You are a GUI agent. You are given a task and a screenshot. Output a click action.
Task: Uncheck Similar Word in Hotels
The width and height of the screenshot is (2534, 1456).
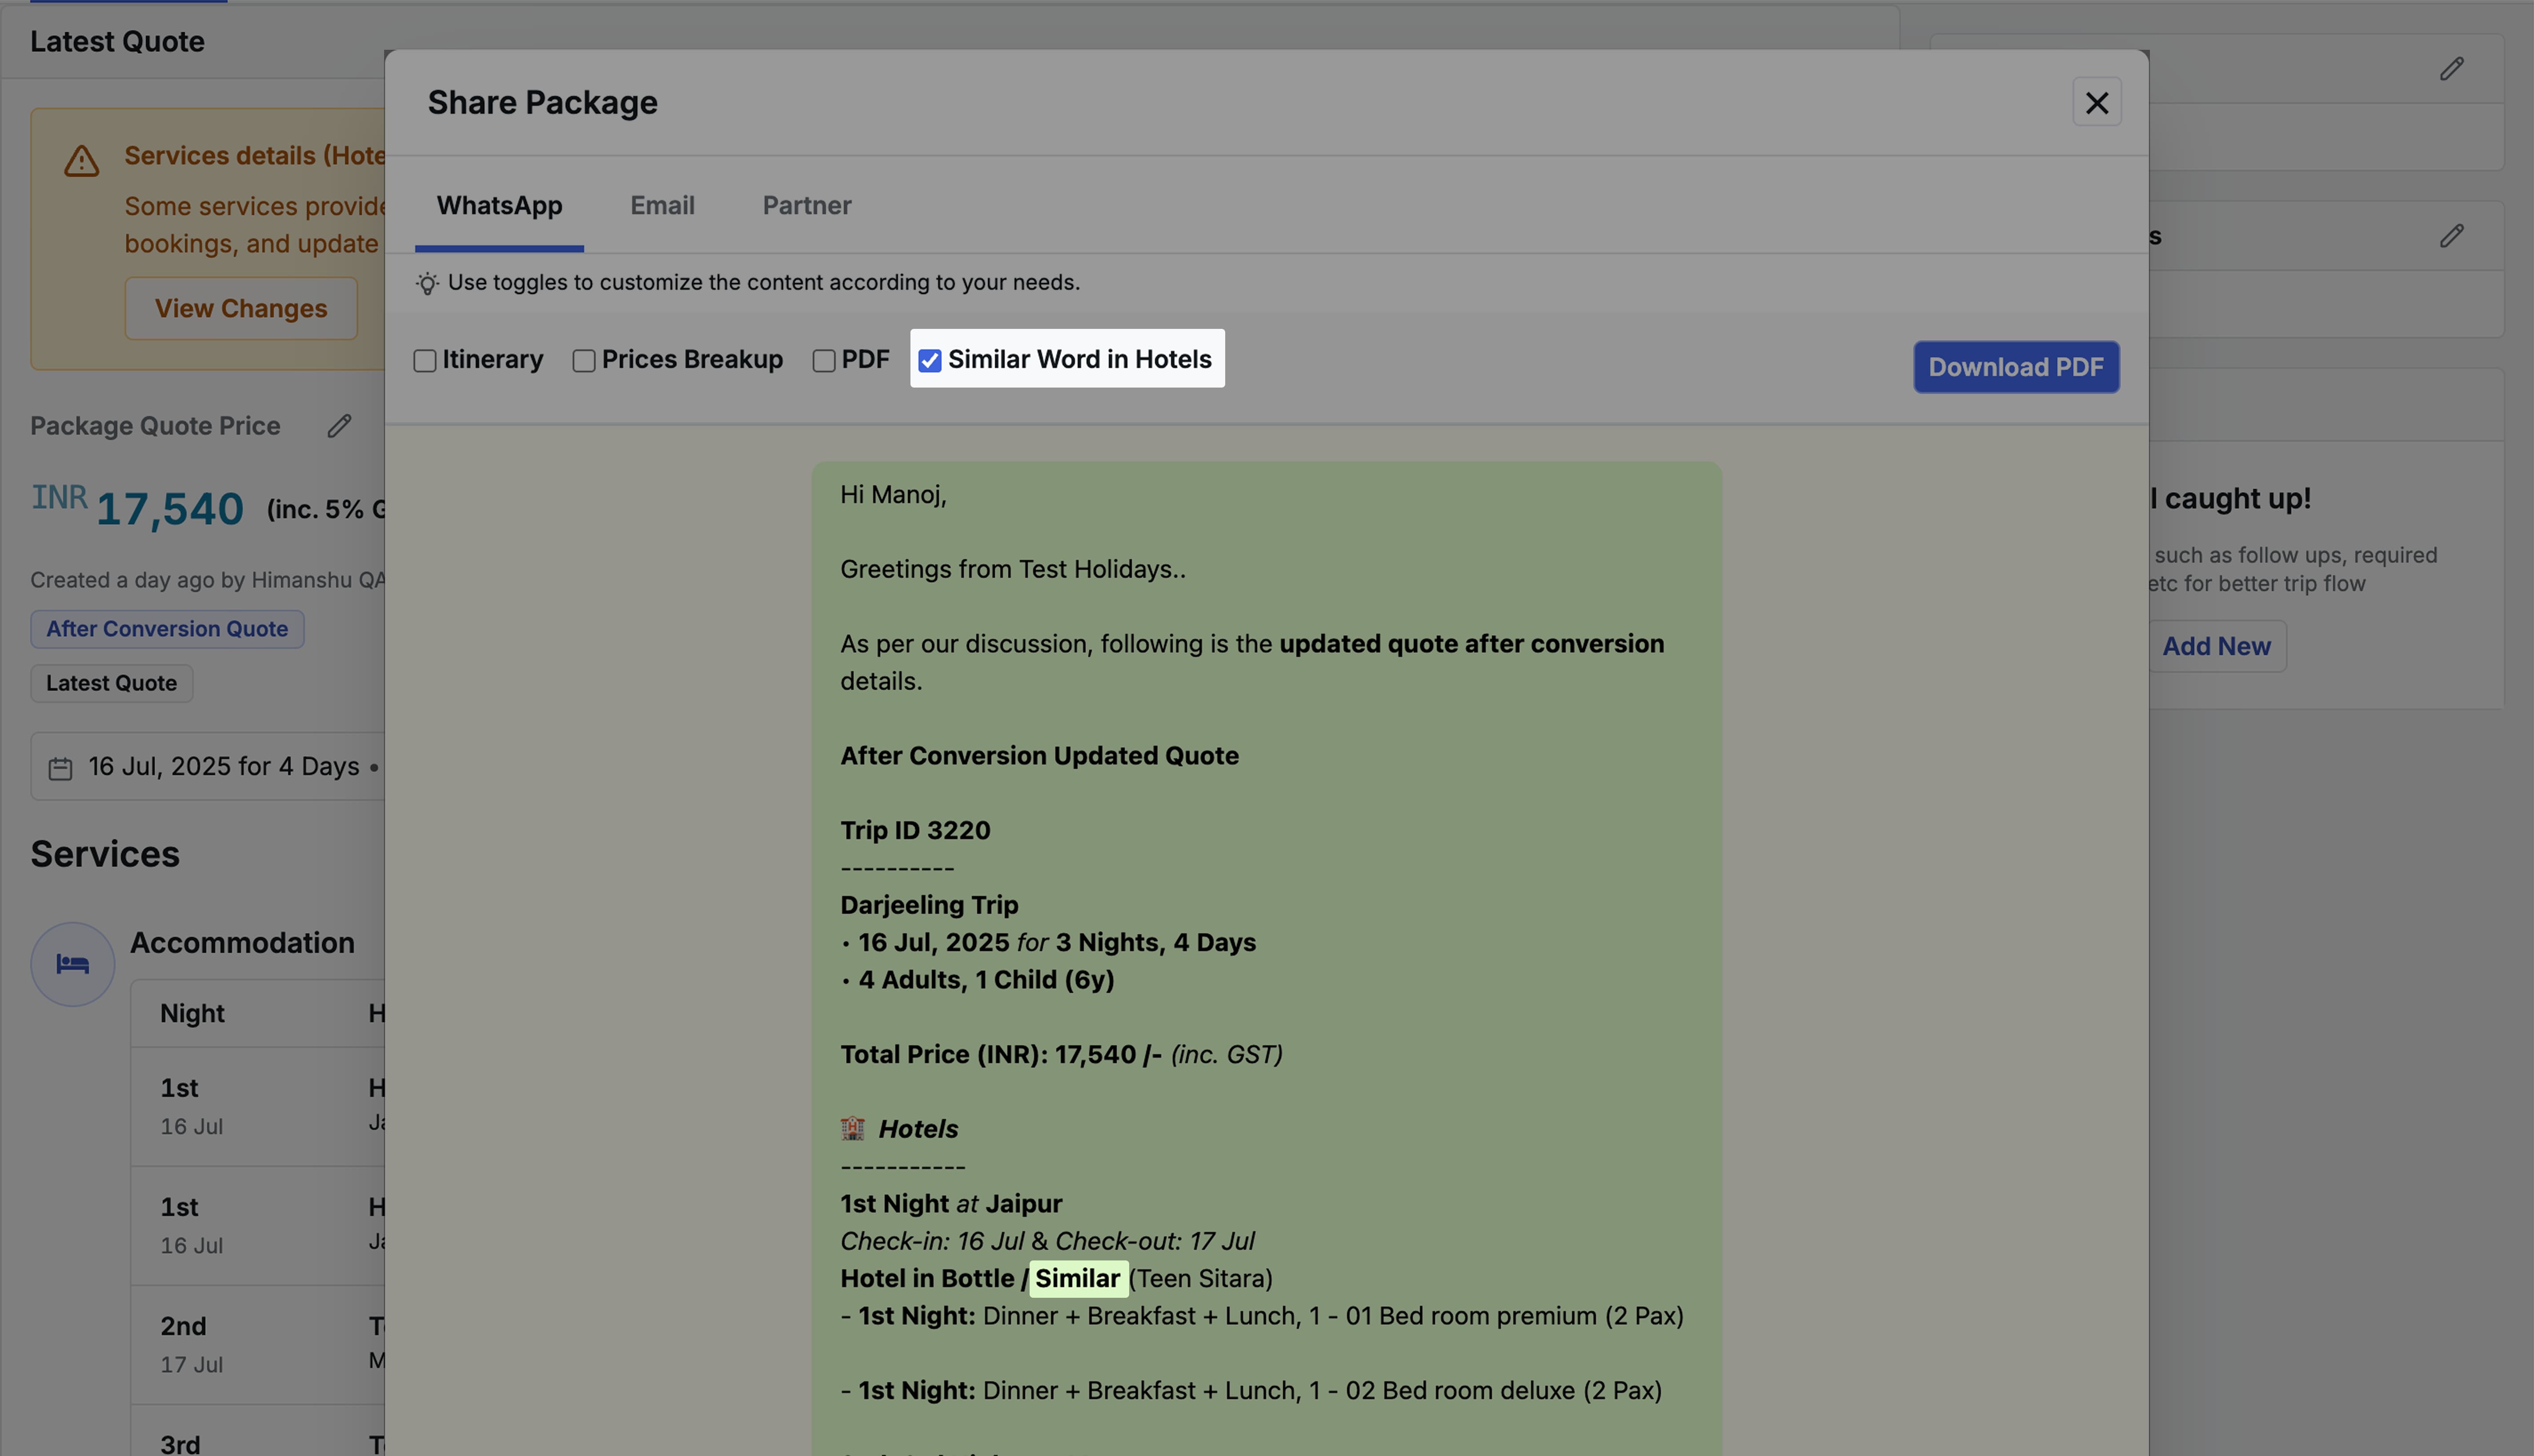click(929, 359)
